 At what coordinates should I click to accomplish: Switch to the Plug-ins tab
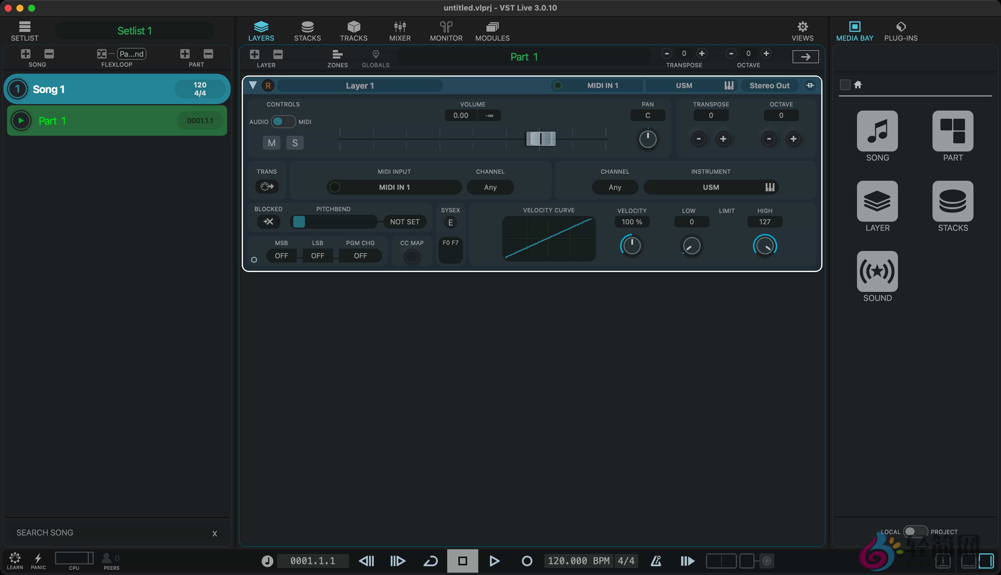(900, 31)
